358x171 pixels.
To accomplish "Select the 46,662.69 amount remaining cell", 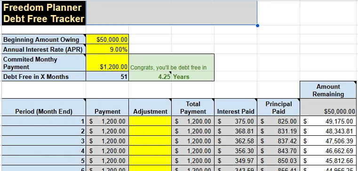I will tap(328, 150).
